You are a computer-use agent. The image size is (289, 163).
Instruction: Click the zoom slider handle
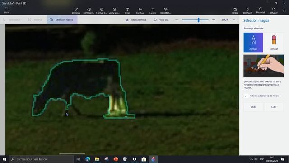click(x=199, y=20)
